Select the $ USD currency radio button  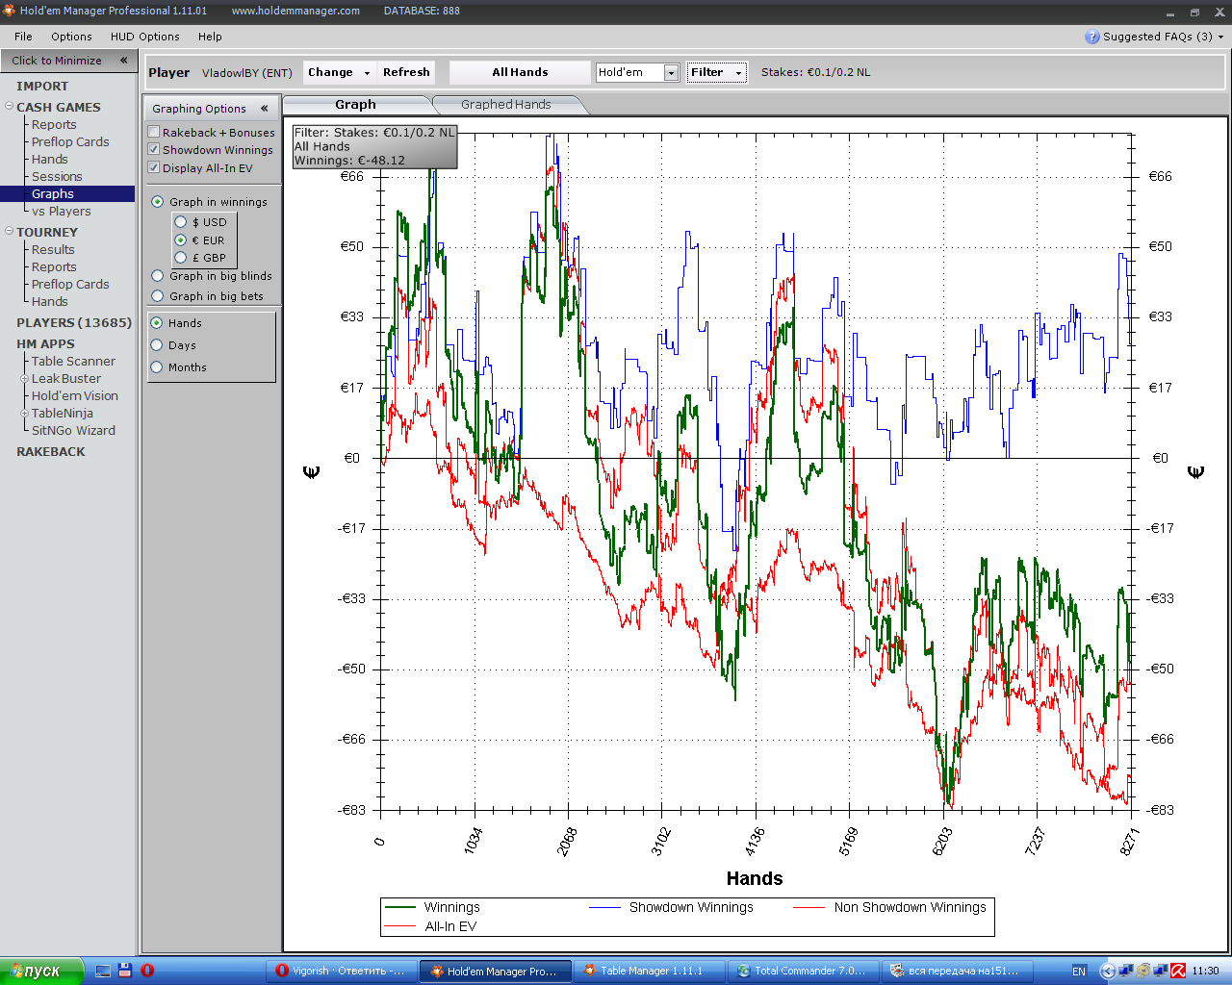click(x=181, y=222)
